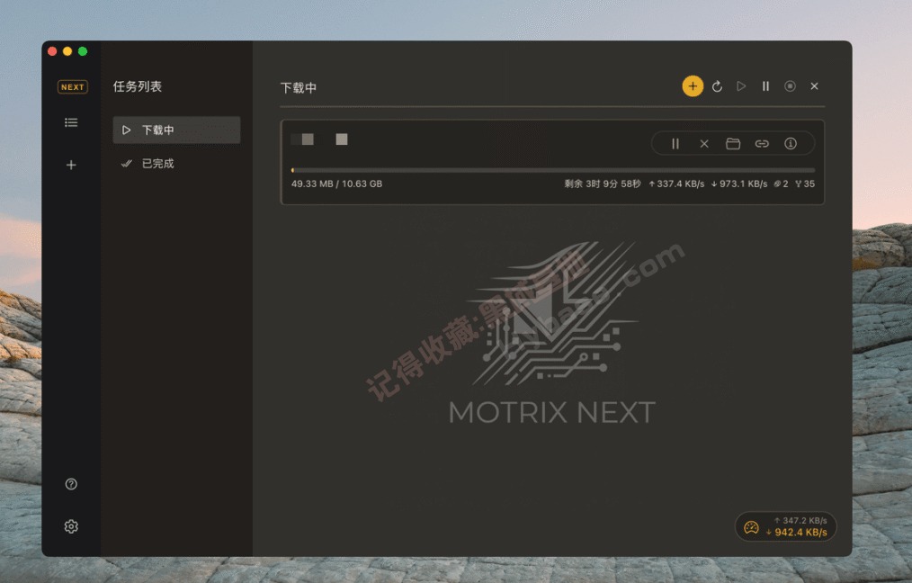Image resolution: width=912 pixels, height=583 pixels.
Task: Pause all downloads from top toolbar
Action: coord(765,86)
